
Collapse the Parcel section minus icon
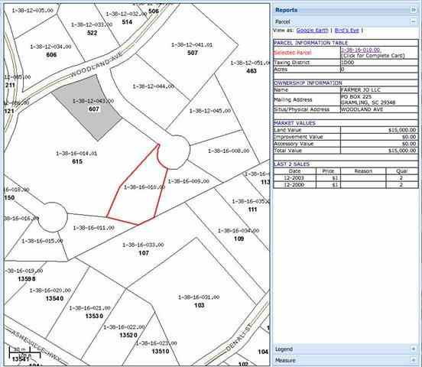click(413, 21)
